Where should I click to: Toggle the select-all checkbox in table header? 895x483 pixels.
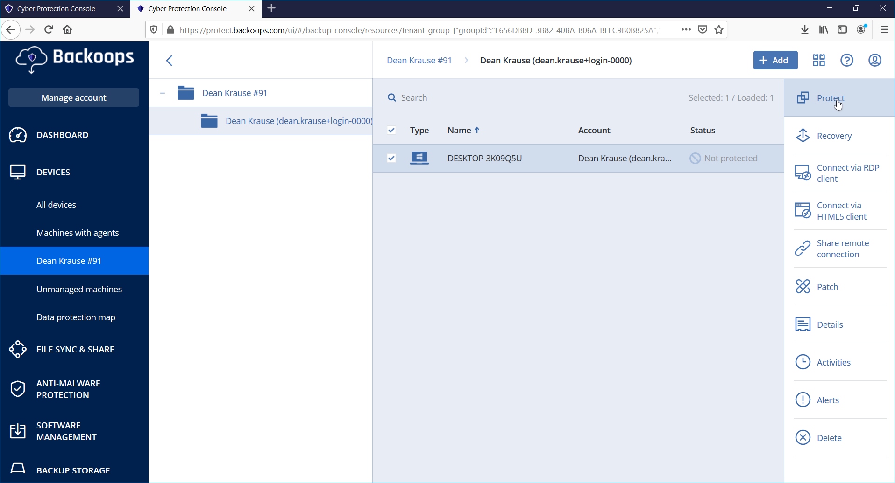[391, 130]
